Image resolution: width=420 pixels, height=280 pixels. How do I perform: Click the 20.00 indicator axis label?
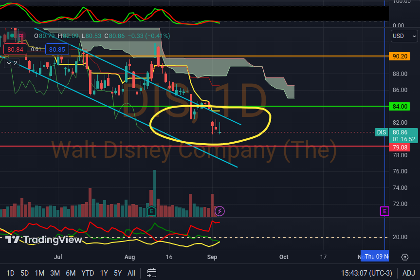(x=400, y=237)
